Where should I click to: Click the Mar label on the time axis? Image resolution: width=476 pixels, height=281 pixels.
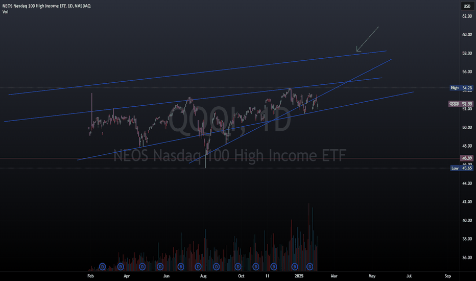tap(334, 276)
